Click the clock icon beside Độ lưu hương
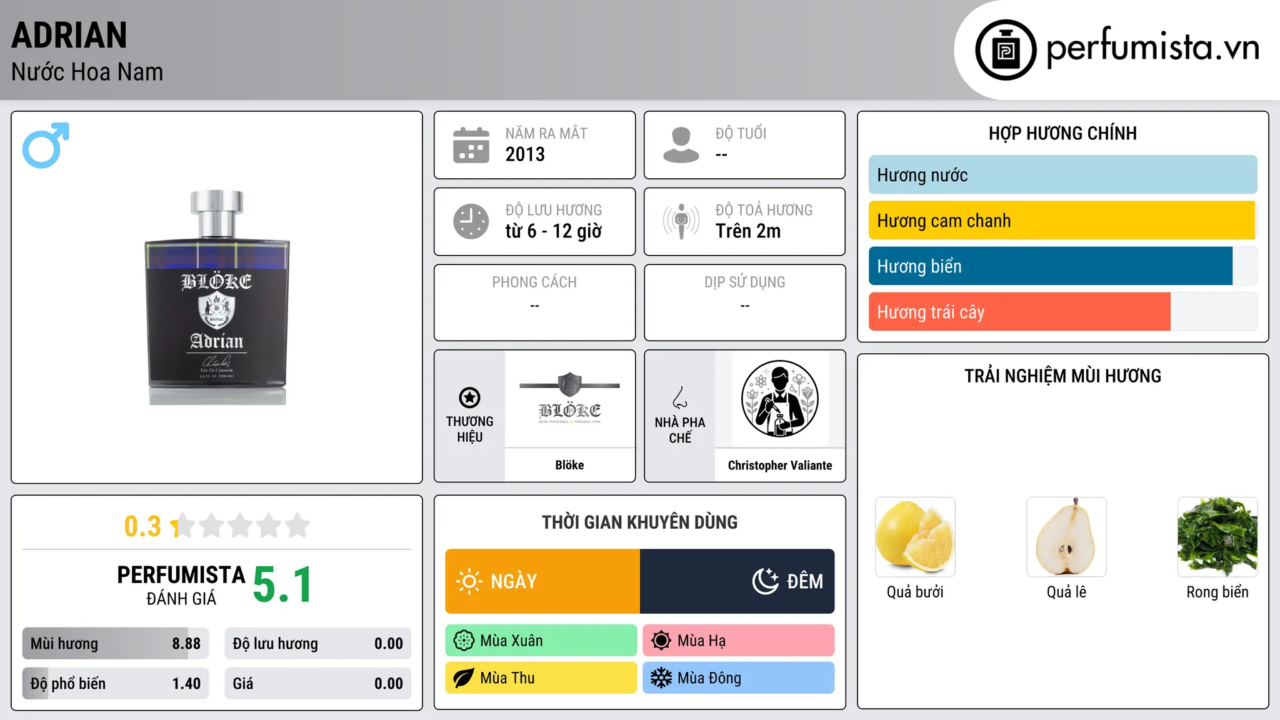Viewport: 1280px width, 720px height. 471,221
